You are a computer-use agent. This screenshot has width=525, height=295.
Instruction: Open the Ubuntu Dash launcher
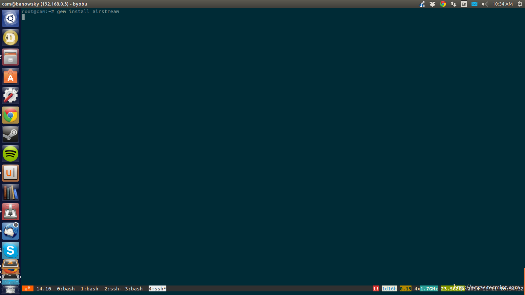click(x=10, y=18)
